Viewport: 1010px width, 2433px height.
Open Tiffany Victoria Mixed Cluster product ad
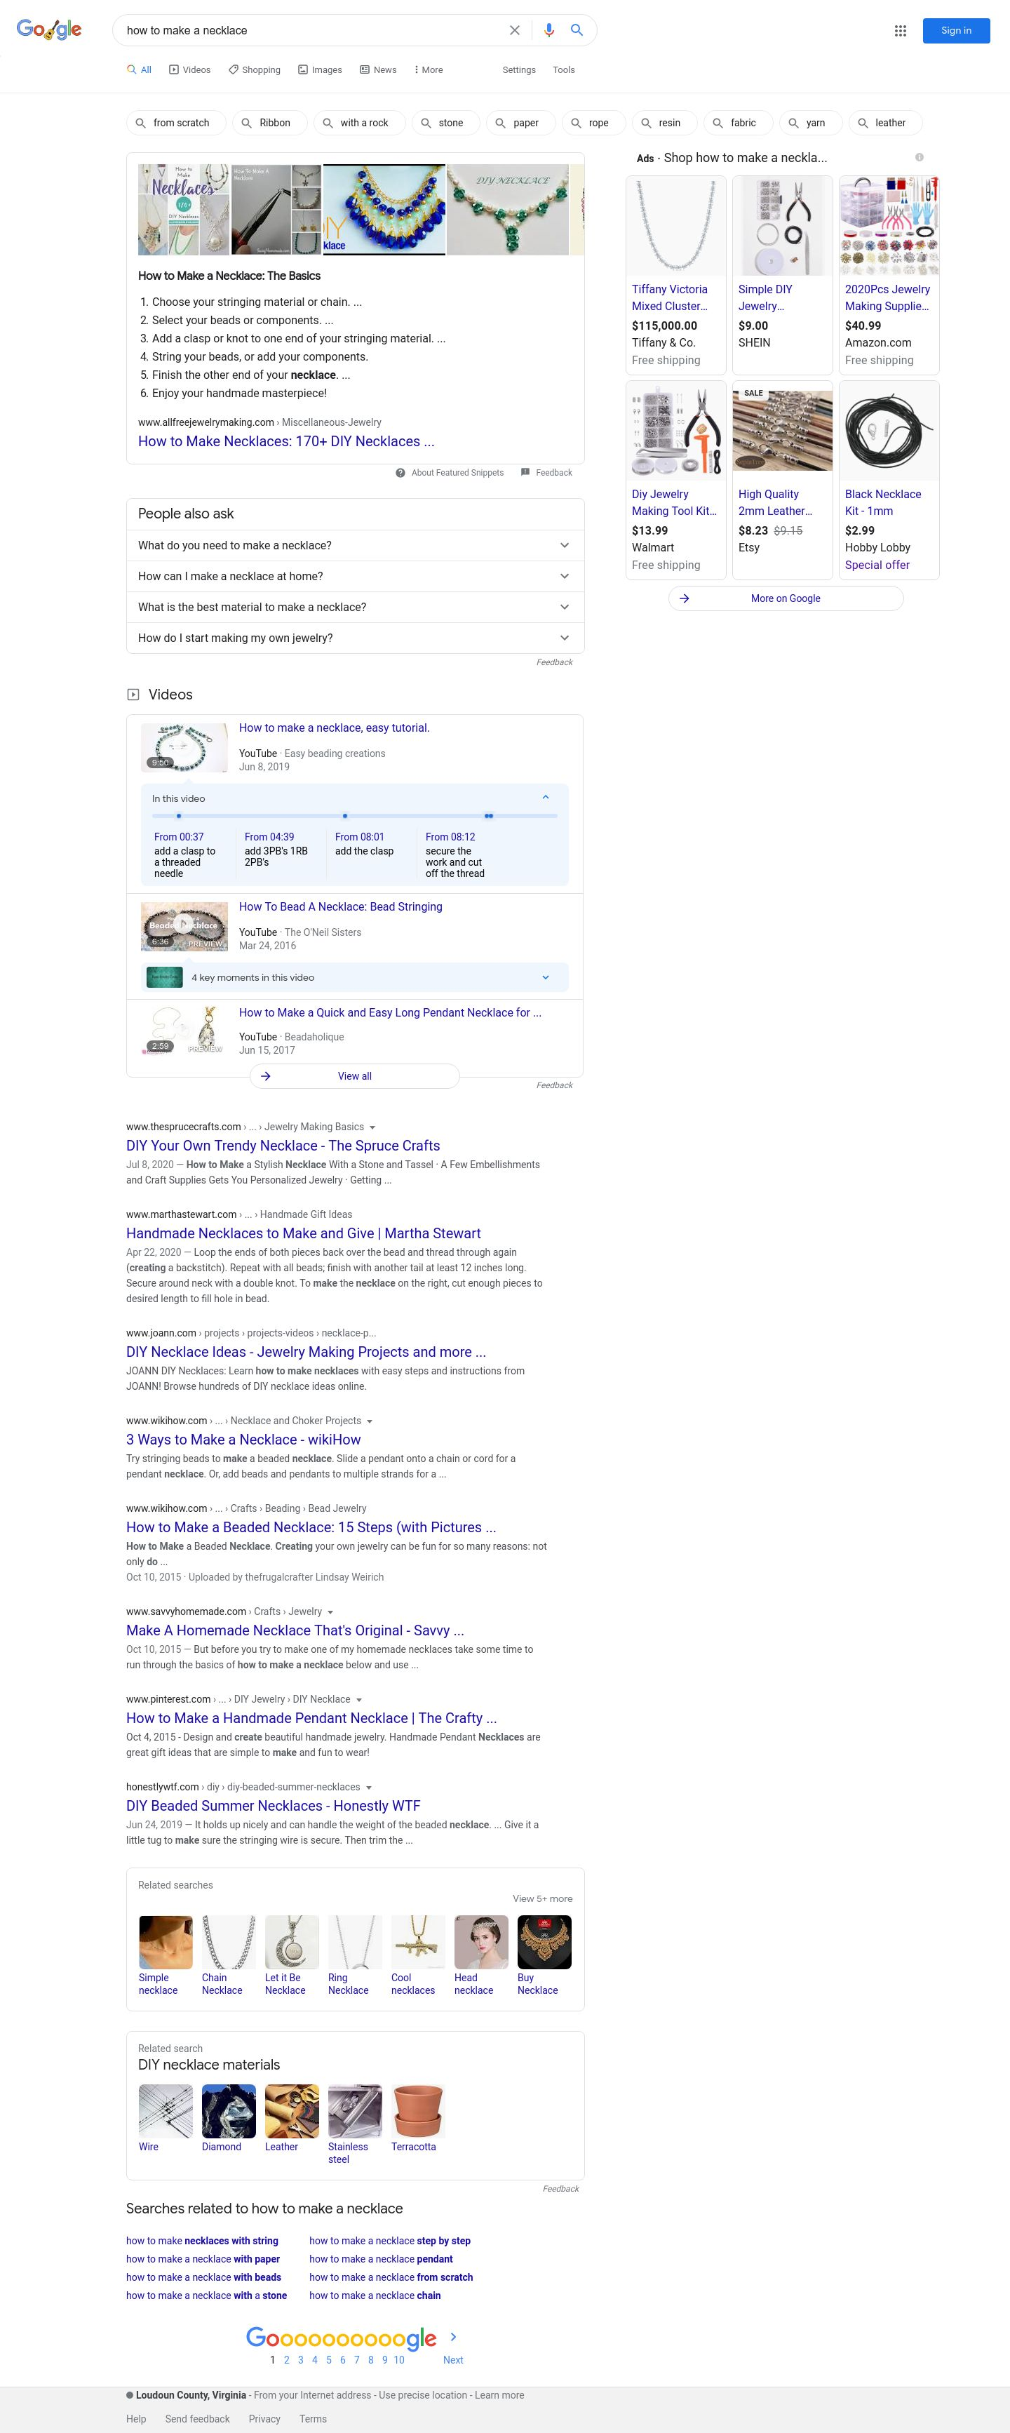(x=676, y=275)
